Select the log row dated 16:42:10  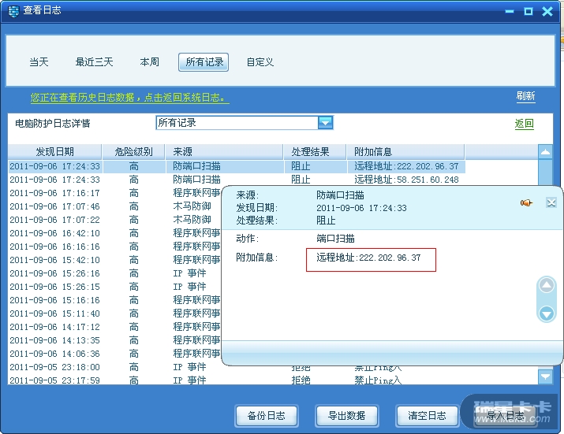114,233
